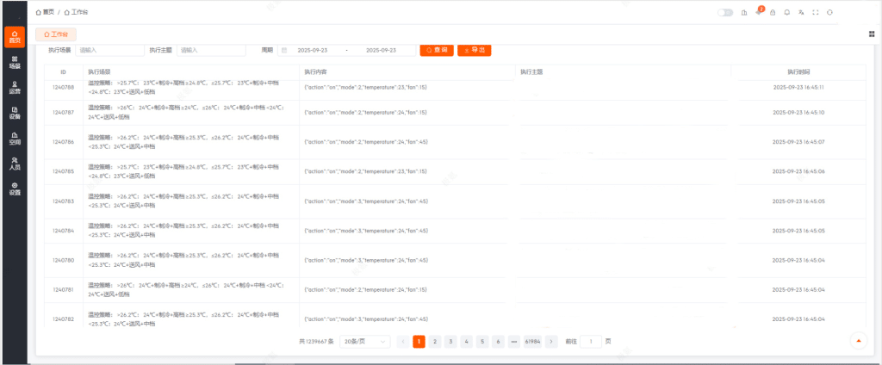Click the 导出 export button
Viewport: 882px width, 365px height.
tap(475, 50)
